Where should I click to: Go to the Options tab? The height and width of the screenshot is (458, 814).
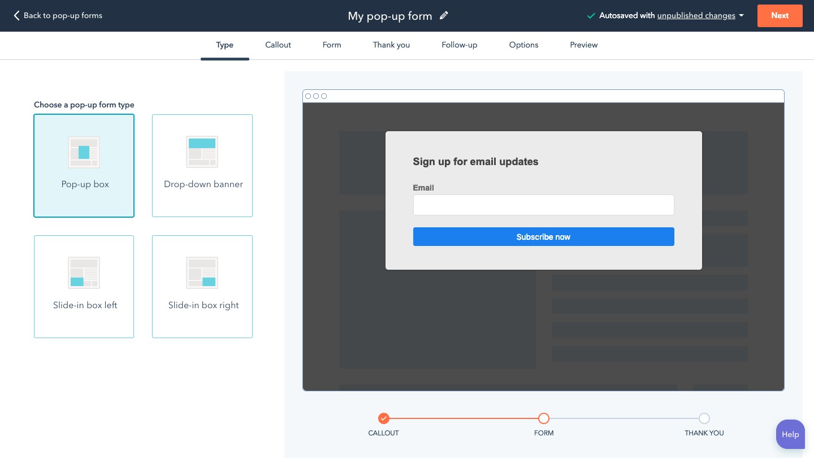tap(523, 45)
